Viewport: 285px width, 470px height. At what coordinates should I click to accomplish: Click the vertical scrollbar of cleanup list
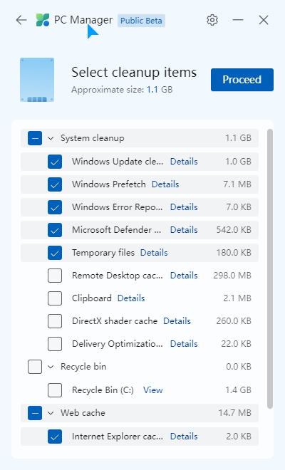[270, 269]
